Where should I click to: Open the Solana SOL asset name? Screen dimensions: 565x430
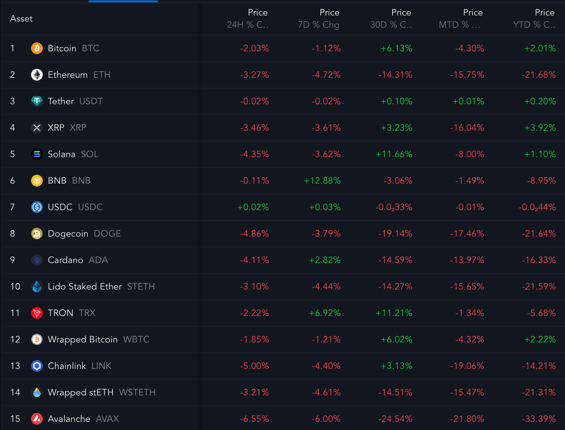[73, 154]
